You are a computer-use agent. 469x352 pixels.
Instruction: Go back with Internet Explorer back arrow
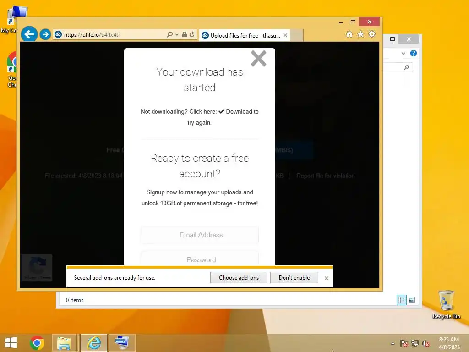point(29,34)
